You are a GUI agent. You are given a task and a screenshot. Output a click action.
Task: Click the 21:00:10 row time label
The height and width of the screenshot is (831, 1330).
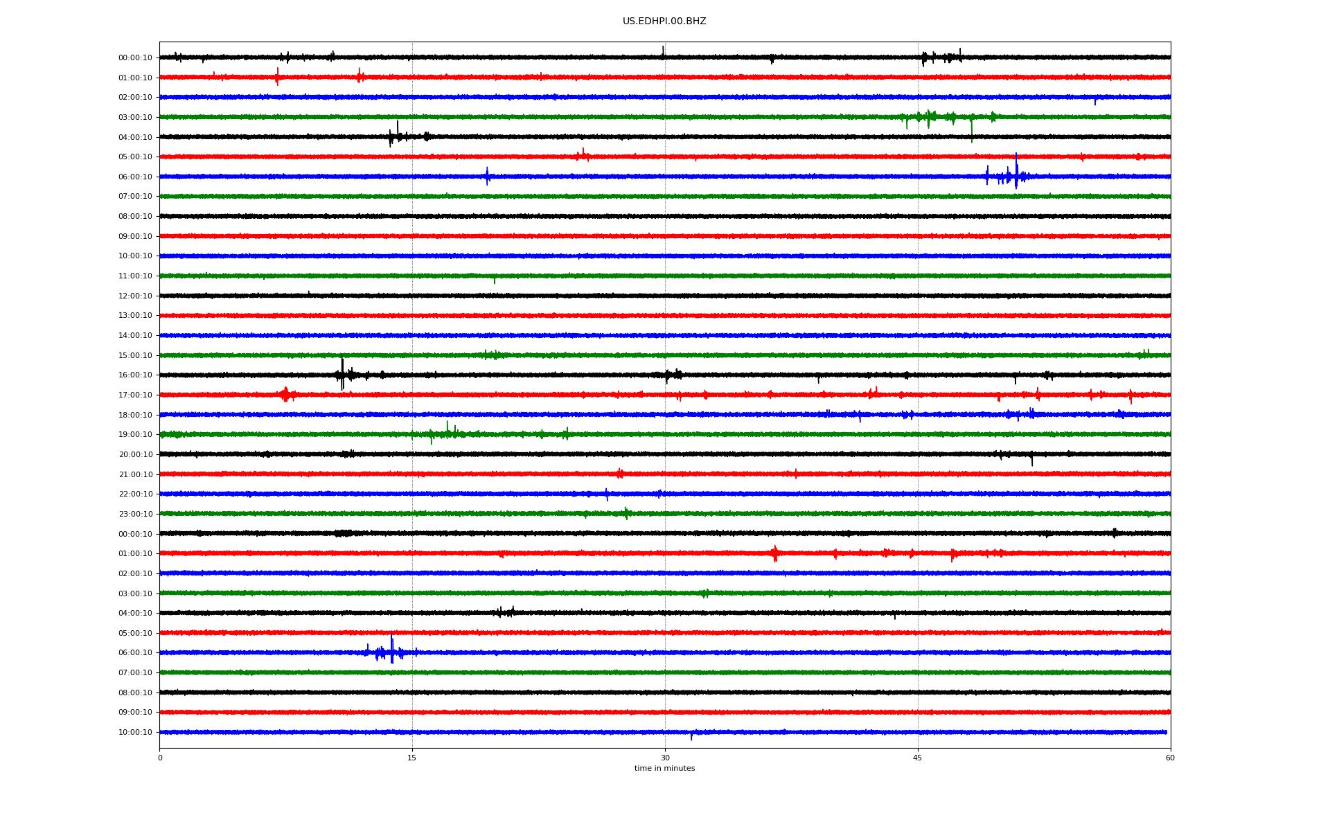[x=135, y=475]
